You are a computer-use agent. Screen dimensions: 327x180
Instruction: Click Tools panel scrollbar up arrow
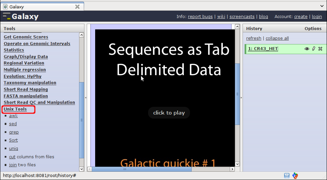[x=81, y=35]
